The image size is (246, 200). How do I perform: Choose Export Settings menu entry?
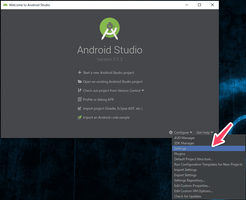(208, 175)
